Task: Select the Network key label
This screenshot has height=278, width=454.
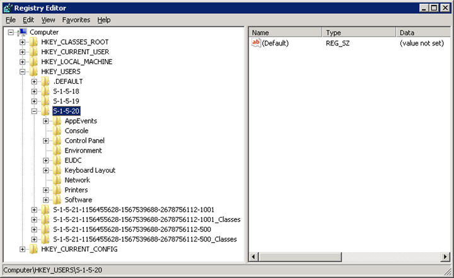Action: [x=78, y=180]
